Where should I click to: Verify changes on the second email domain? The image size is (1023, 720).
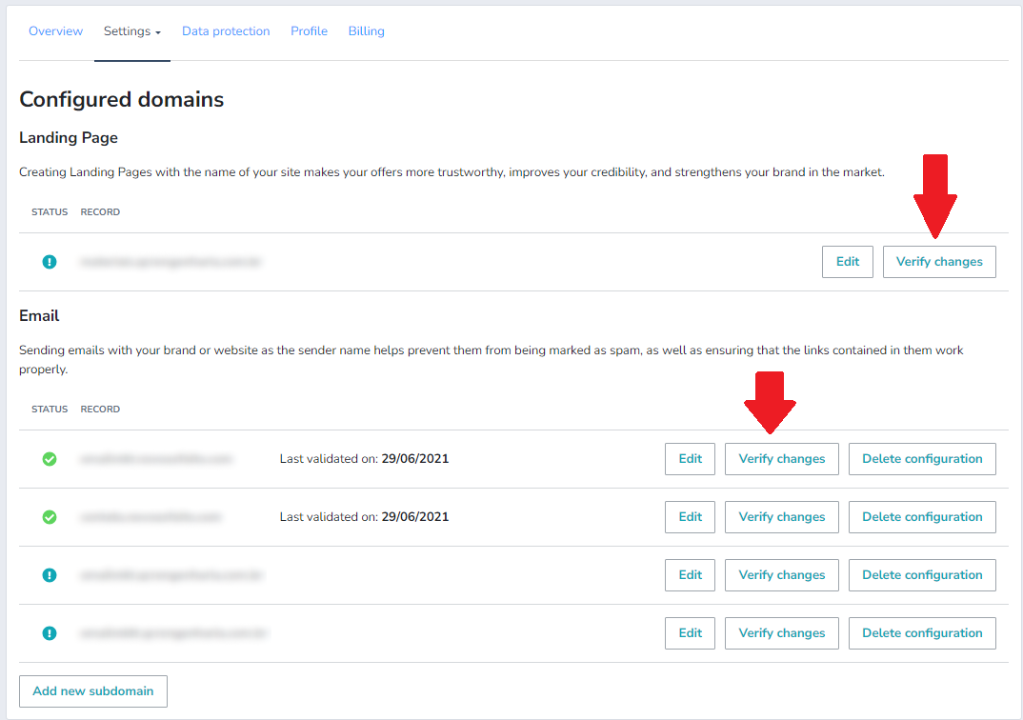[x=781, y=517]
